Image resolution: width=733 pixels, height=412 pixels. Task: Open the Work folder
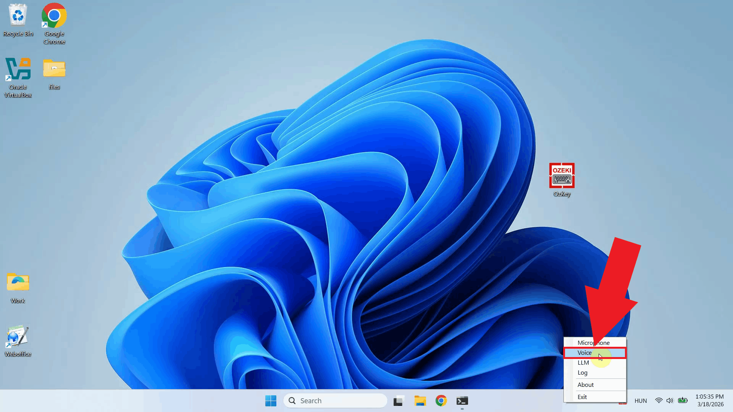tap(17, 283)
